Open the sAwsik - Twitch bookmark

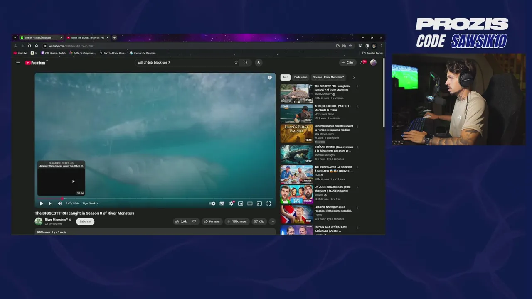(53, 53)
